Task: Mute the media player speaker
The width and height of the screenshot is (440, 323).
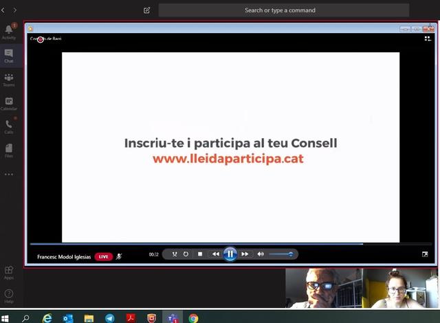Action: 261,254
